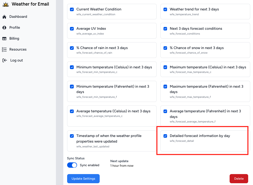The height and width of the screenshot is (185, 253).
Task: Open the Billing section
Action: pyautogui.click(x=14, y=39)
